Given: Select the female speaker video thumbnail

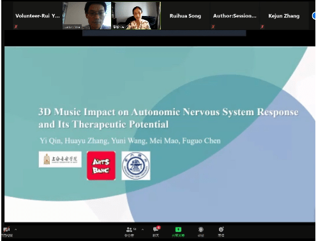Looking at the screenshot, I should tap(137, 15).
